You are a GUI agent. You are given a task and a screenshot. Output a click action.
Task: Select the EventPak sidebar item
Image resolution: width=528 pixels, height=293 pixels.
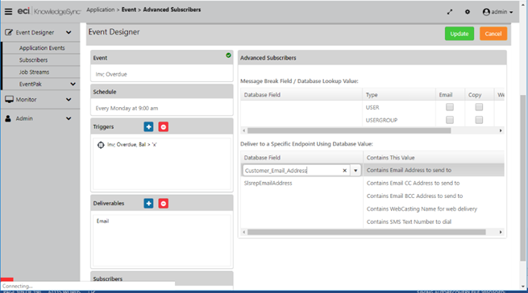(31, 84)
